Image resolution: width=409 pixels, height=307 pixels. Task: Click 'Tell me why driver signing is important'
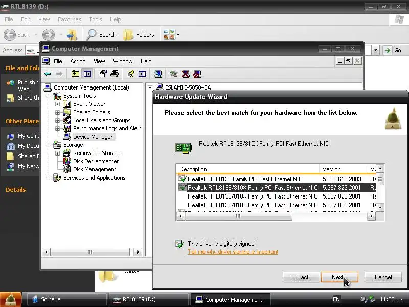click(233, 252)
